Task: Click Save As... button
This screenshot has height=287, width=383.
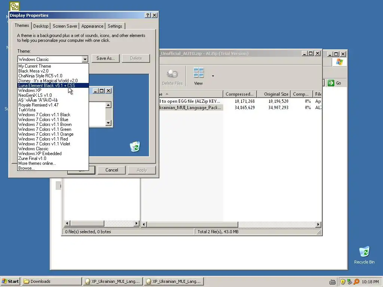Action: pos(105,58)
